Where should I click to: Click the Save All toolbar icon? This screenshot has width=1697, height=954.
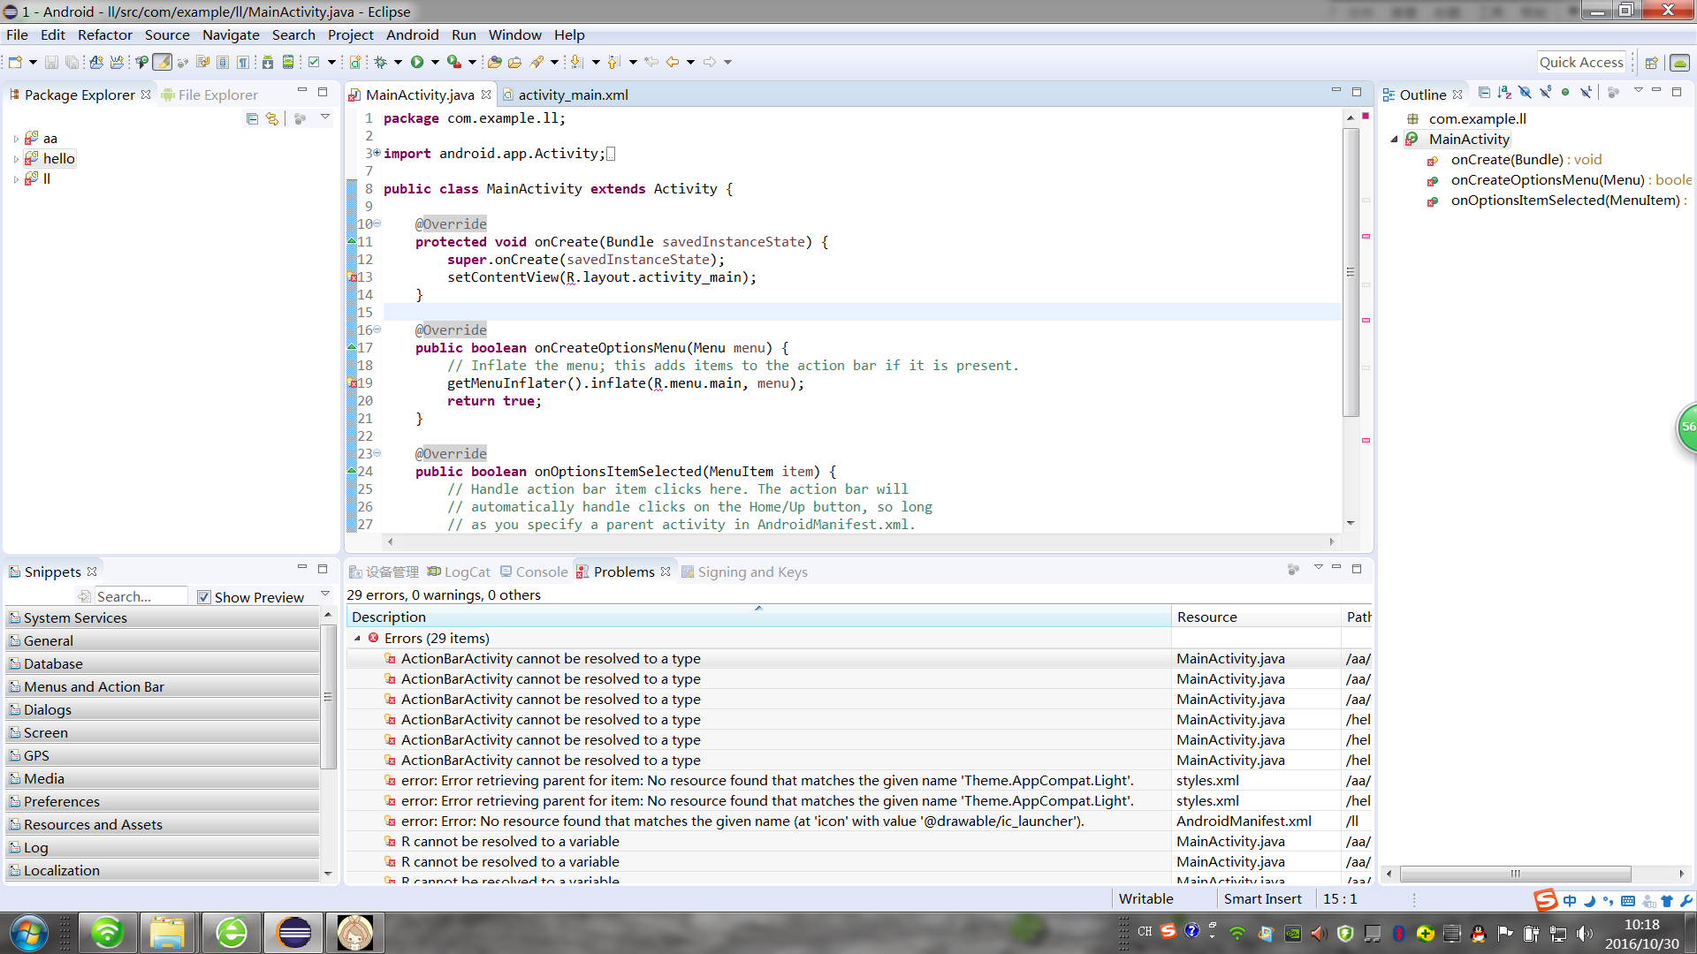click(72, 62)
